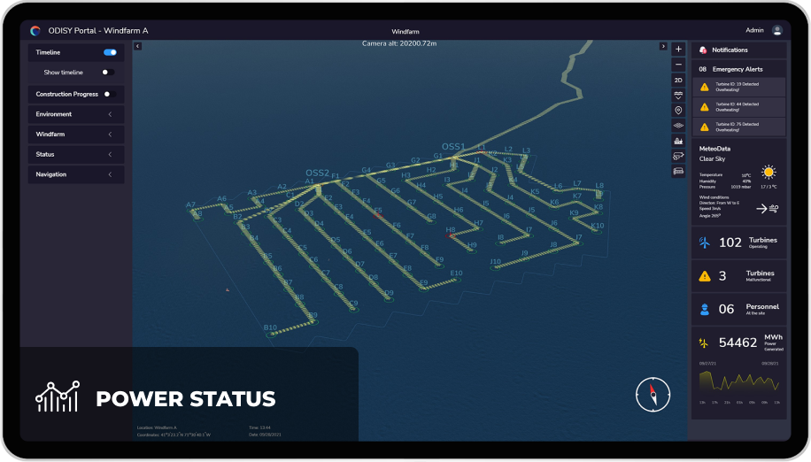
Task: Collapse the left sidebar with arrow
Action: click(x=137, y=46)
